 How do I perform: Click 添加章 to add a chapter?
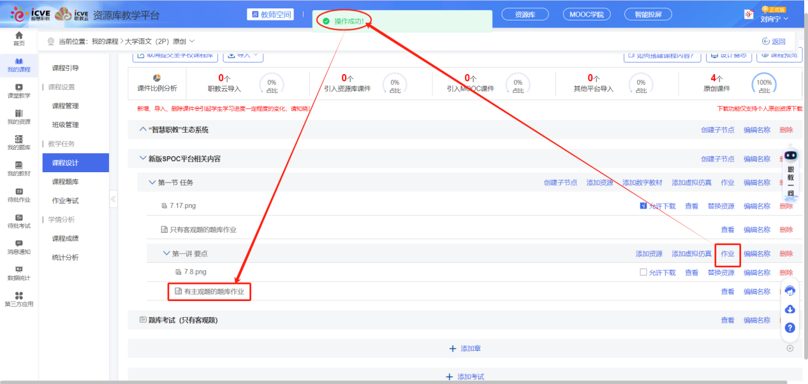pos(465,349)
